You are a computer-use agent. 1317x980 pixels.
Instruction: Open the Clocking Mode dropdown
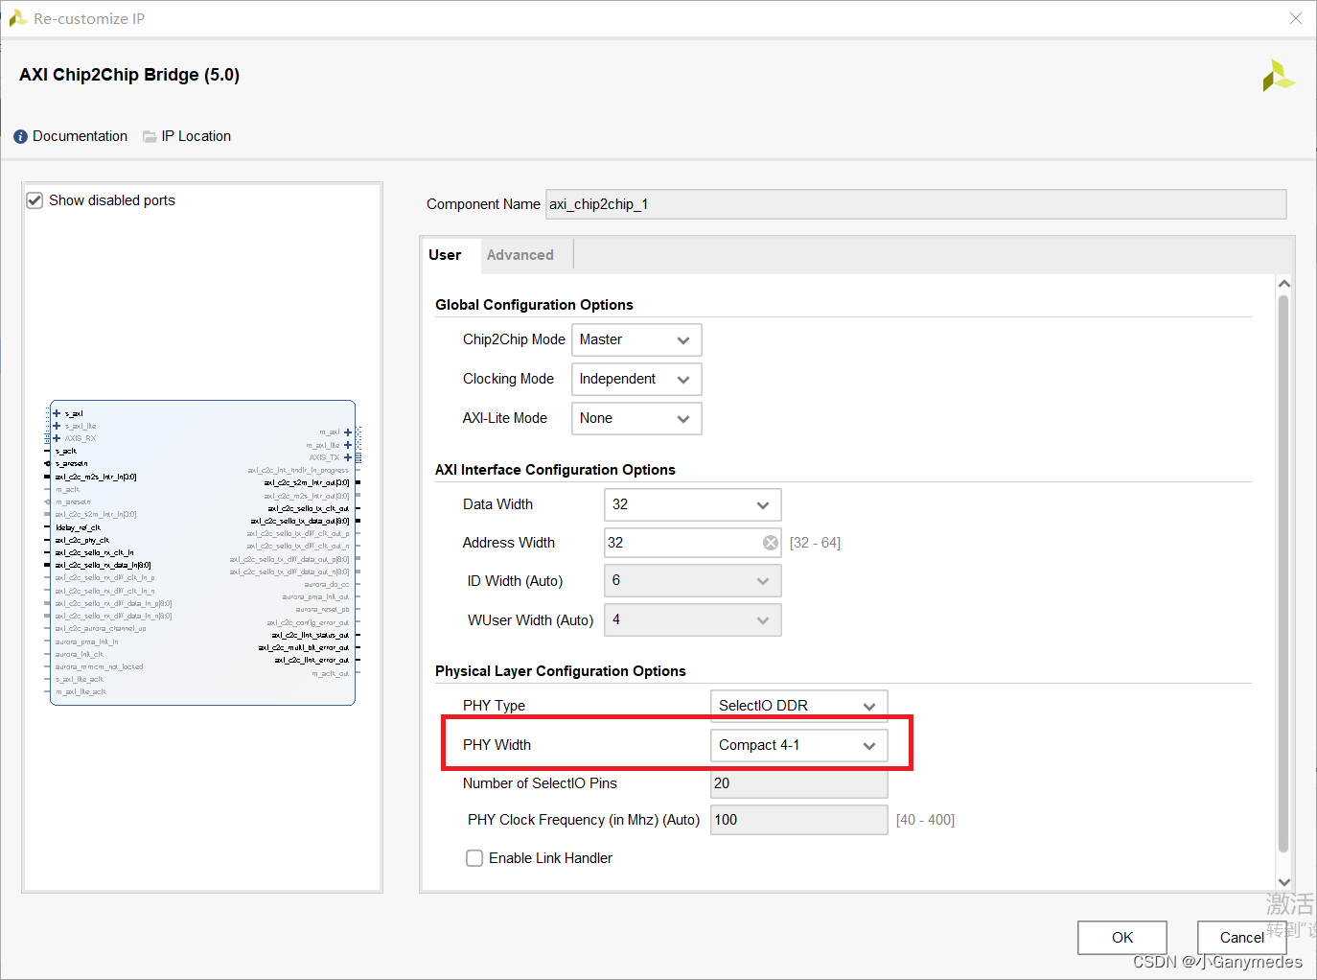click(636, 379)
